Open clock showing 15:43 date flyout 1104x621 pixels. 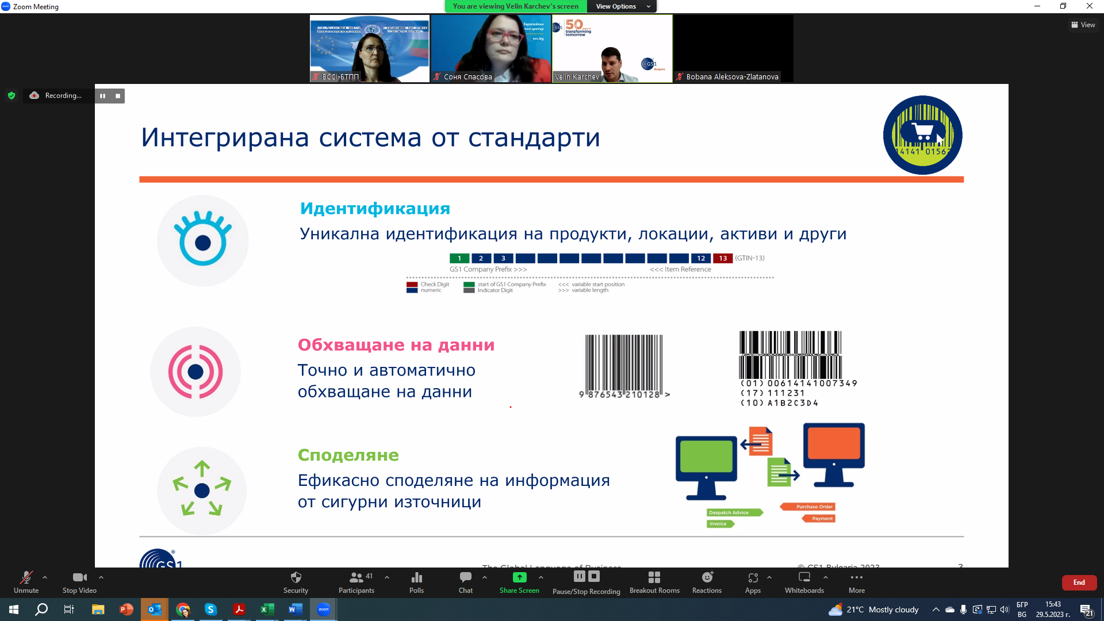coord(1053,609)
